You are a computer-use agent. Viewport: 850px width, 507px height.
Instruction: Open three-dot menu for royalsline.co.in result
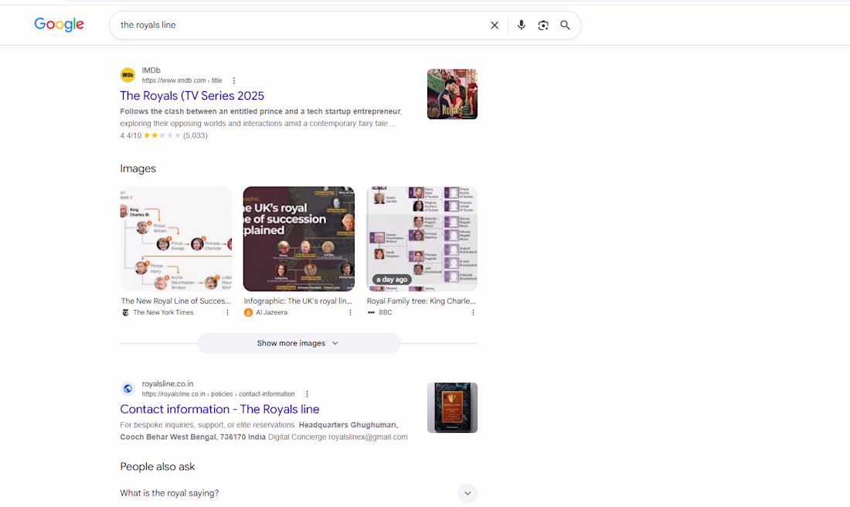[307, 393]
